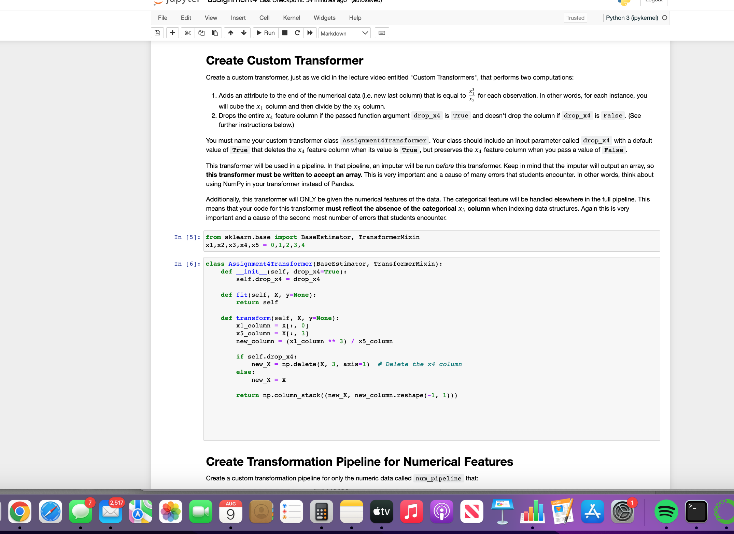Image resolution: width=734 pixels, height=534 pixels.
Task: Open the command palette keyboard icon
Action: (x=382, y=33)
